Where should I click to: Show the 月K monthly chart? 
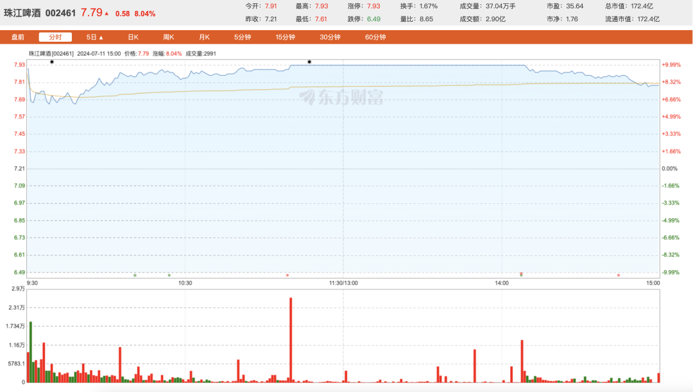(x=204, y=37)
